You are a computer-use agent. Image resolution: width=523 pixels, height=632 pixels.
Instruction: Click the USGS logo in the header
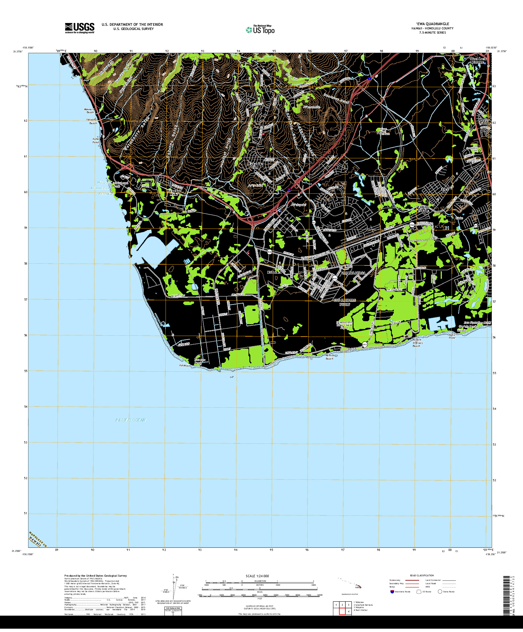pyautogui.click(x=80, y=28)
